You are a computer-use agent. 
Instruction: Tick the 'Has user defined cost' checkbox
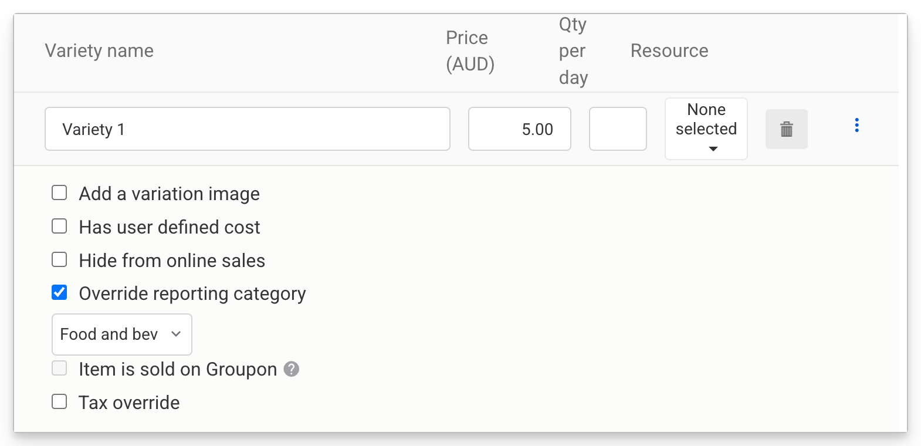[59, 227]
